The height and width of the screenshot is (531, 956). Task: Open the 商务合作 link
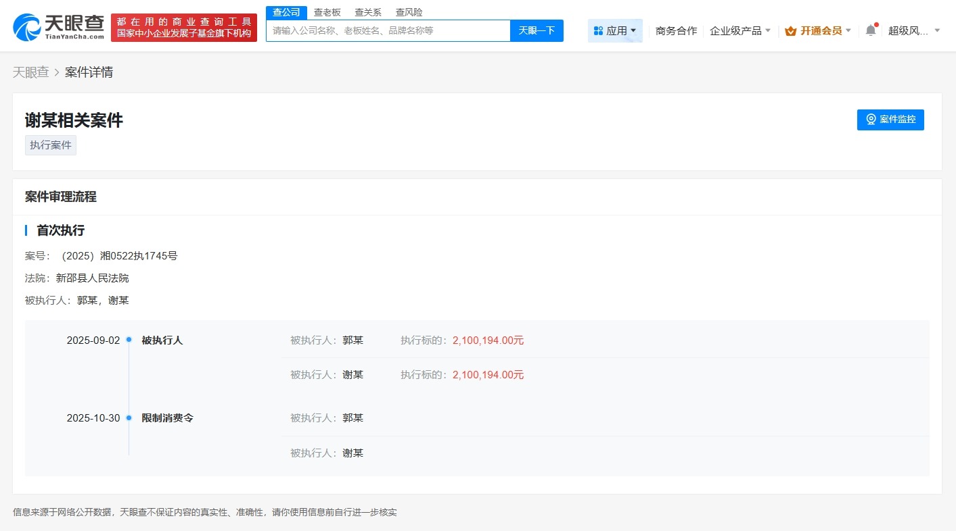coord(676,30)
